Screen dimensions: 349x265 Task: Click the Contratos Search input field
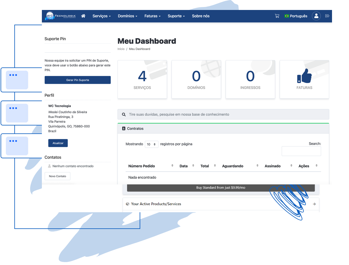coord(301,151)
